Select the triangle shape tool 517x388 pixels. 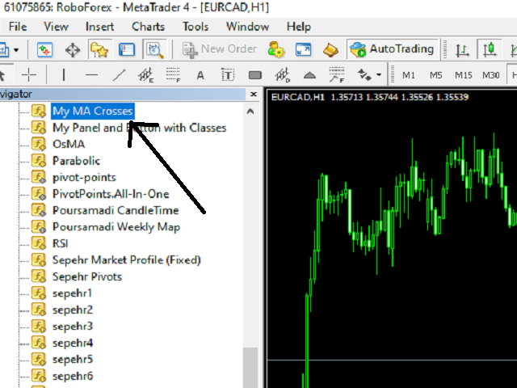pos(309,75)
